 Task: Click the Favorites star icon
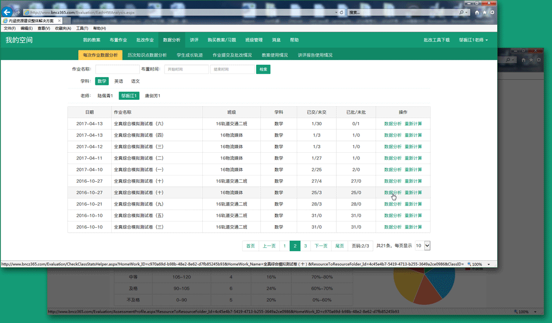pyautogui.click(x=485, y=12)
